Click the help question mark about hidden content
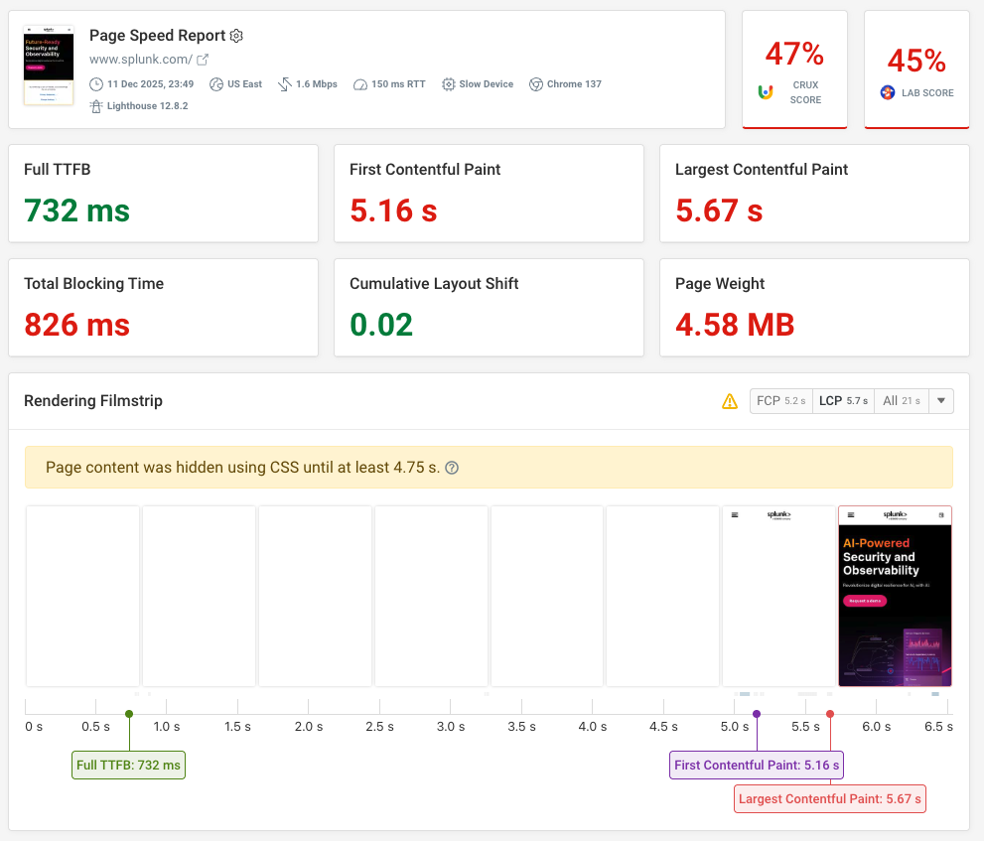984x841 pixels. (x=452, y=467)
